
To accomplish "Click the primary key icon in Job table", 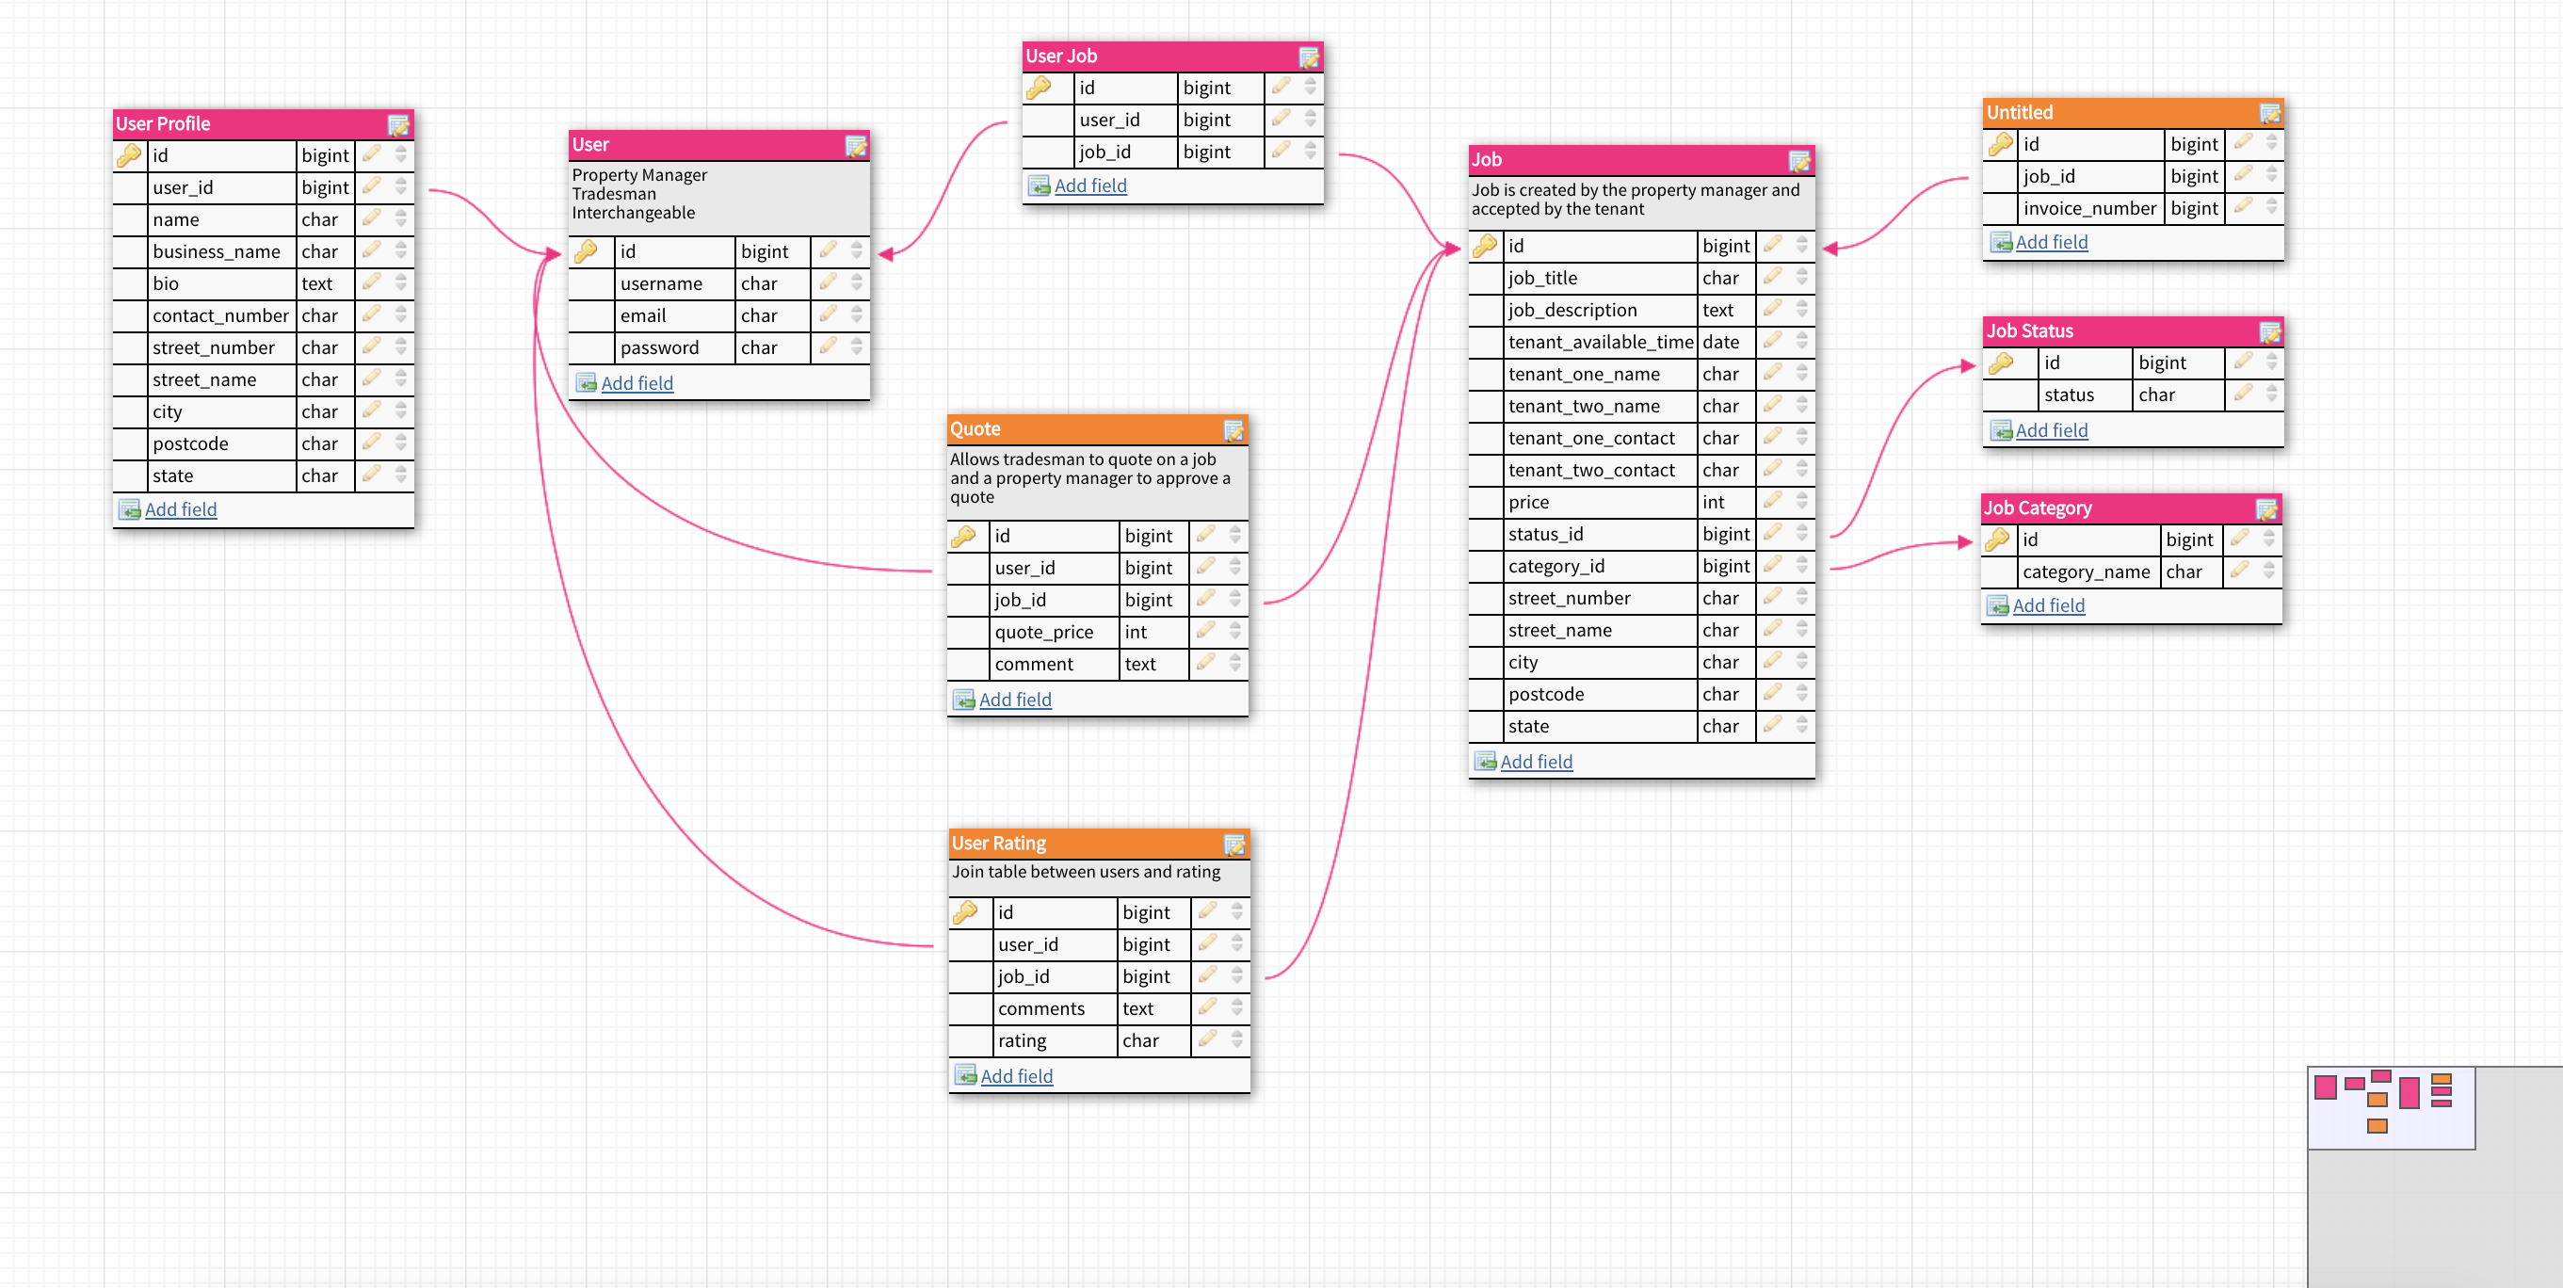I will tap(1485, 246).
